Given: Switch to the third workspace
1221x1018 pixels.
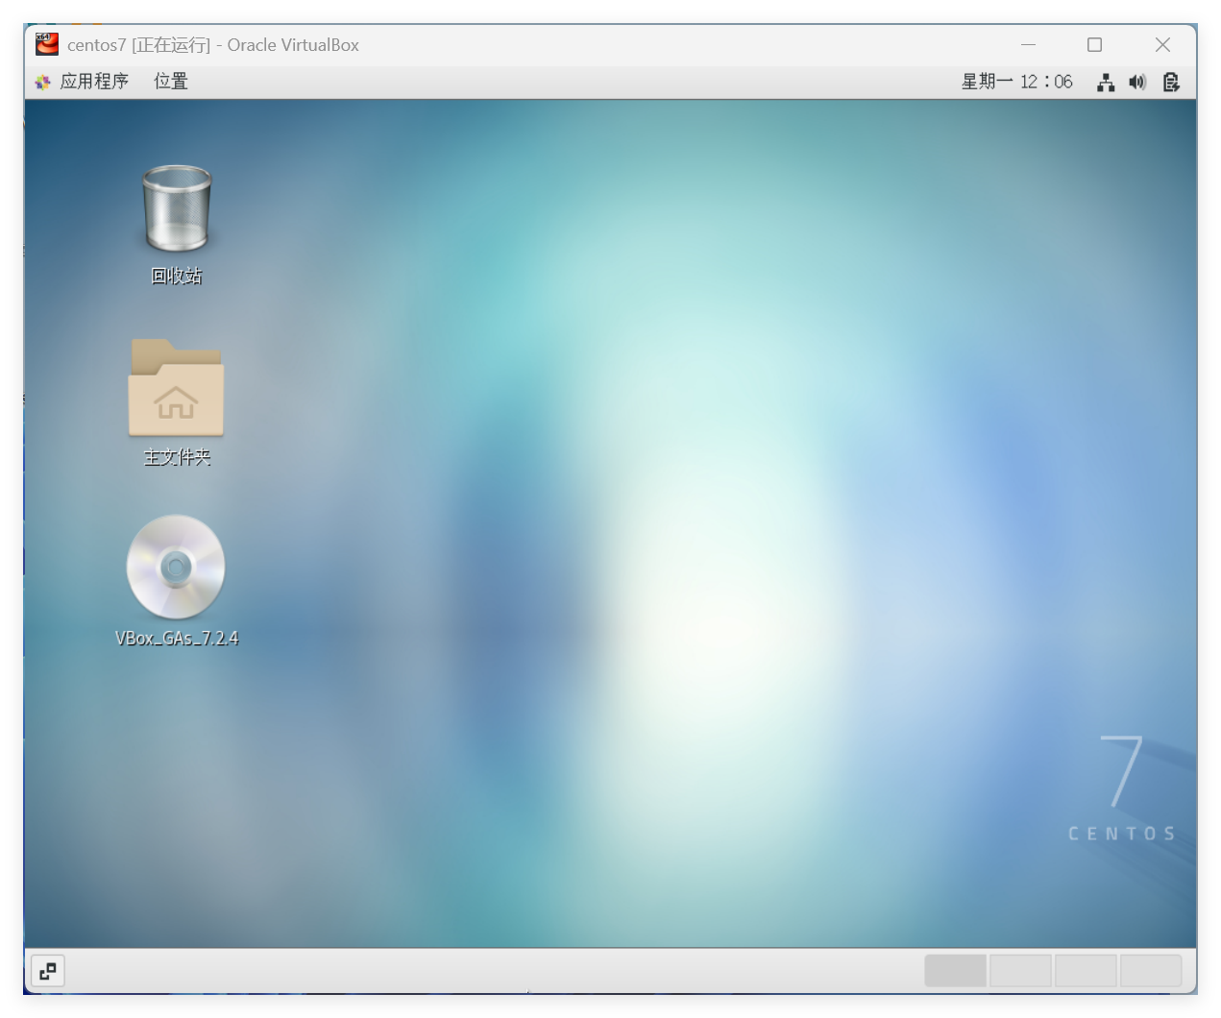Looking at the screenshot, I should [x=1086, y=971].
